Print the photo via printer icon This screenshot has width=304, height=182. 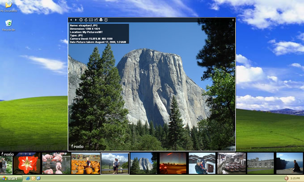101,20
